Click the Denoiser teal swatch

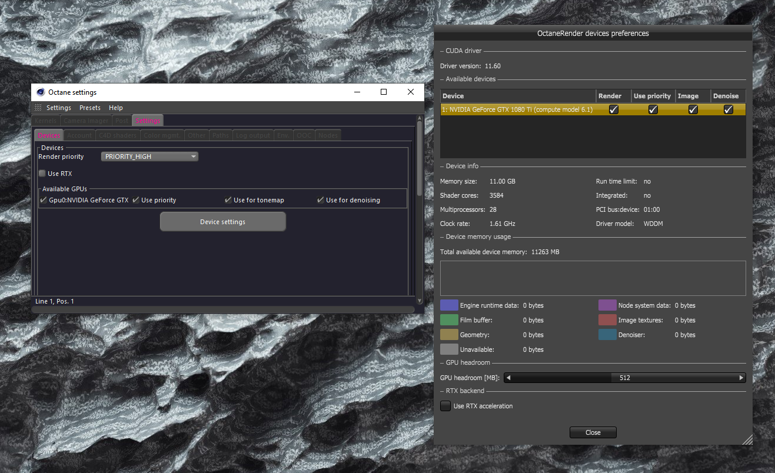(x=607, y=335)
